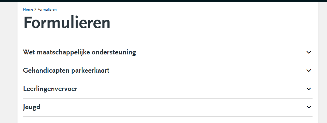Click the dark bar at the page top
Screen dimensions: 327x123
(163, 1)
